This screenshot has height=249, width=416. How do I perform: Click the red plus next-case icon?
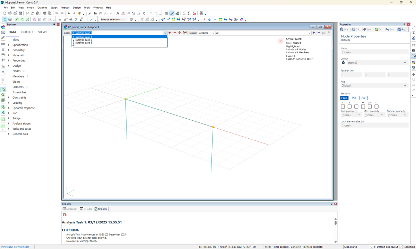(x=170, y=33)
